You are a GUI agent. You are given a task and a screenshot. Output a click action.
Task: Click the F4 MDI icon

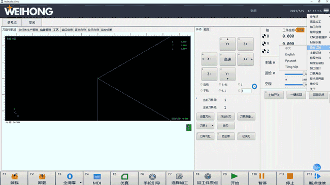coord(97,176)
